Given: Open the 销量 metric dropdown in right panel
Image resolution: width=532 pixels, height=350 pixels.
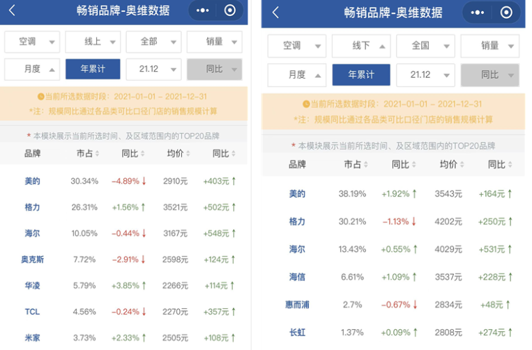Looking at the screenshot, I should (490, 46).
